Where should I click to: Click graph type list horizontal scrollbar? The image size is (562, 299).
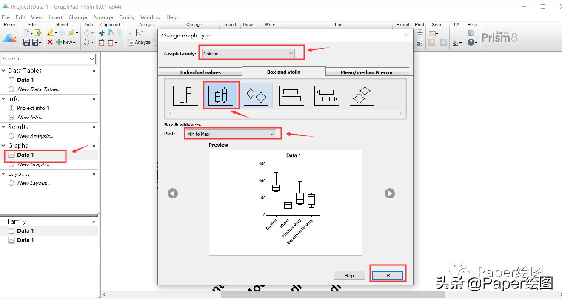tap(285, 114)
